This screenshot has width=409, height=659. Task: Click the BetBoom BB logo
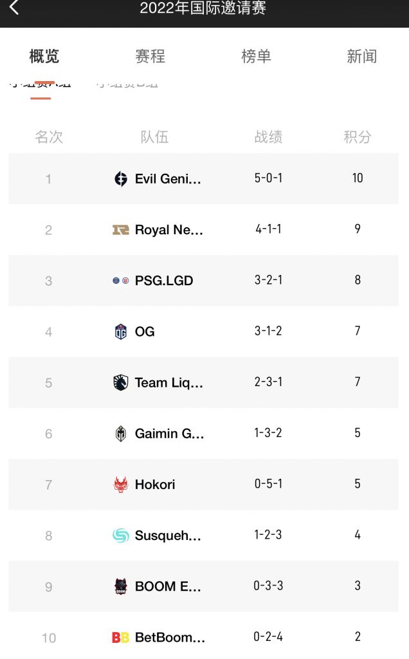[121, 638]
